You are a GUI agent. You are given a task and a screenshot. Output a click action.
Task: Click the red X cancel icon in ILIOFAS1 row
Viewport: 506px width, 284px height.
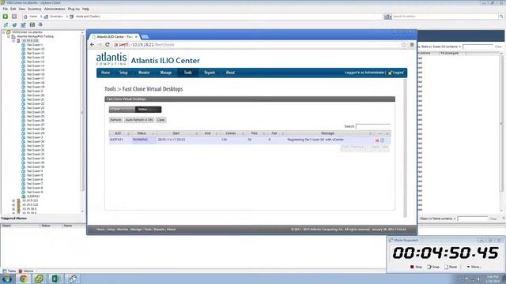coord(377,140)
